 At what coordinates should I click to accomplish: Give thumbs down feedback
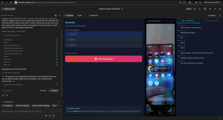coord(7,95)
